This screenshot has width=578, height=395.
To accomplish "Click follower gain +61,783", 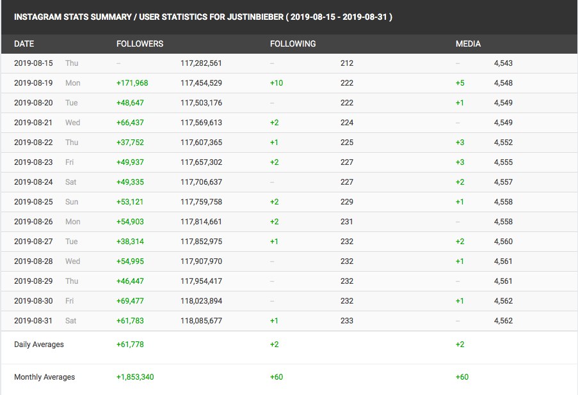I will [130, 321].
